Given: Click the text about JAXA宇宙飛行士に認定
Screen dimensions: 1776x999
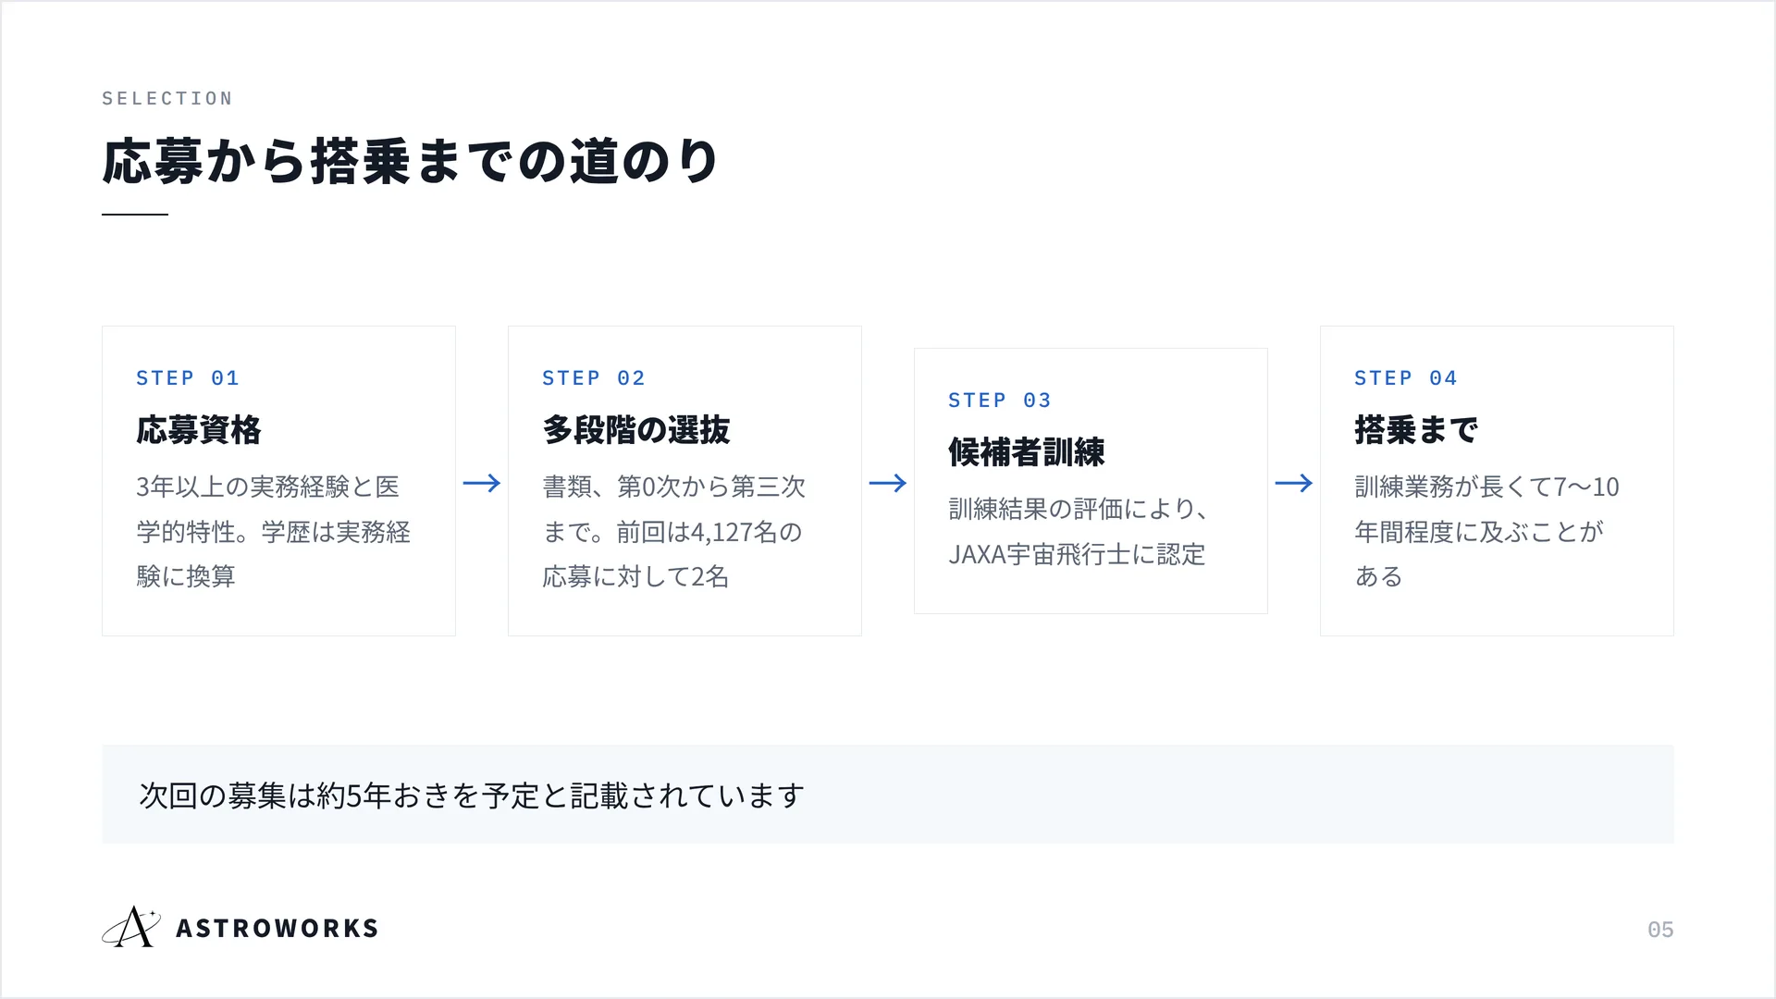Looking at the screenshot, I should click(x=1079, y=532).
